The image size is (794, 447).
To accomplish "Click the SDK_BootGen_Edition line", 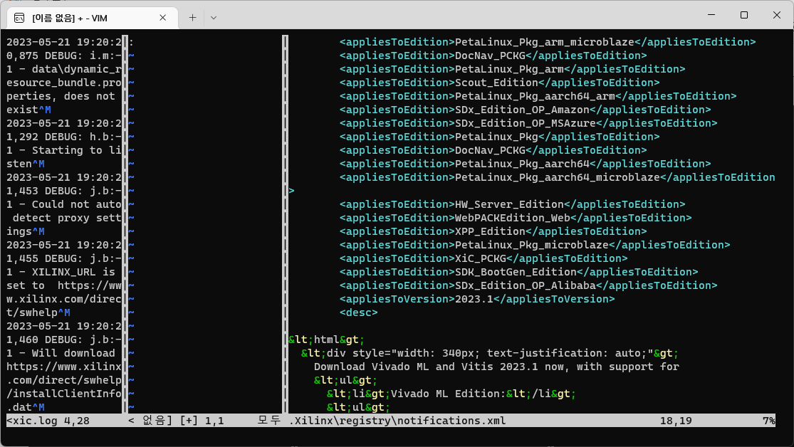I will pyautogui.click(x=518, y=272).
